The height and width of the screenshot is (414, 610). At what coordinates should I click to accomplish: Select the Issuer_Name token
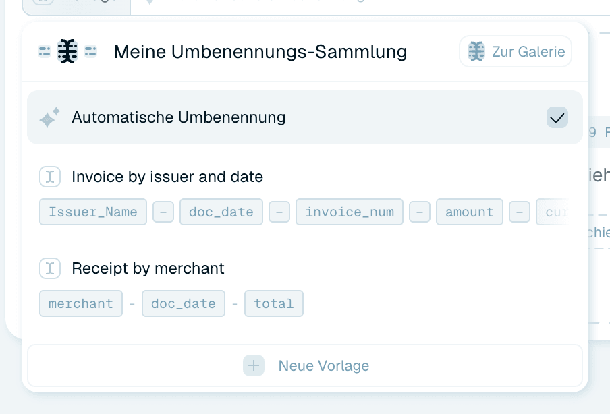tap(93, 212)
